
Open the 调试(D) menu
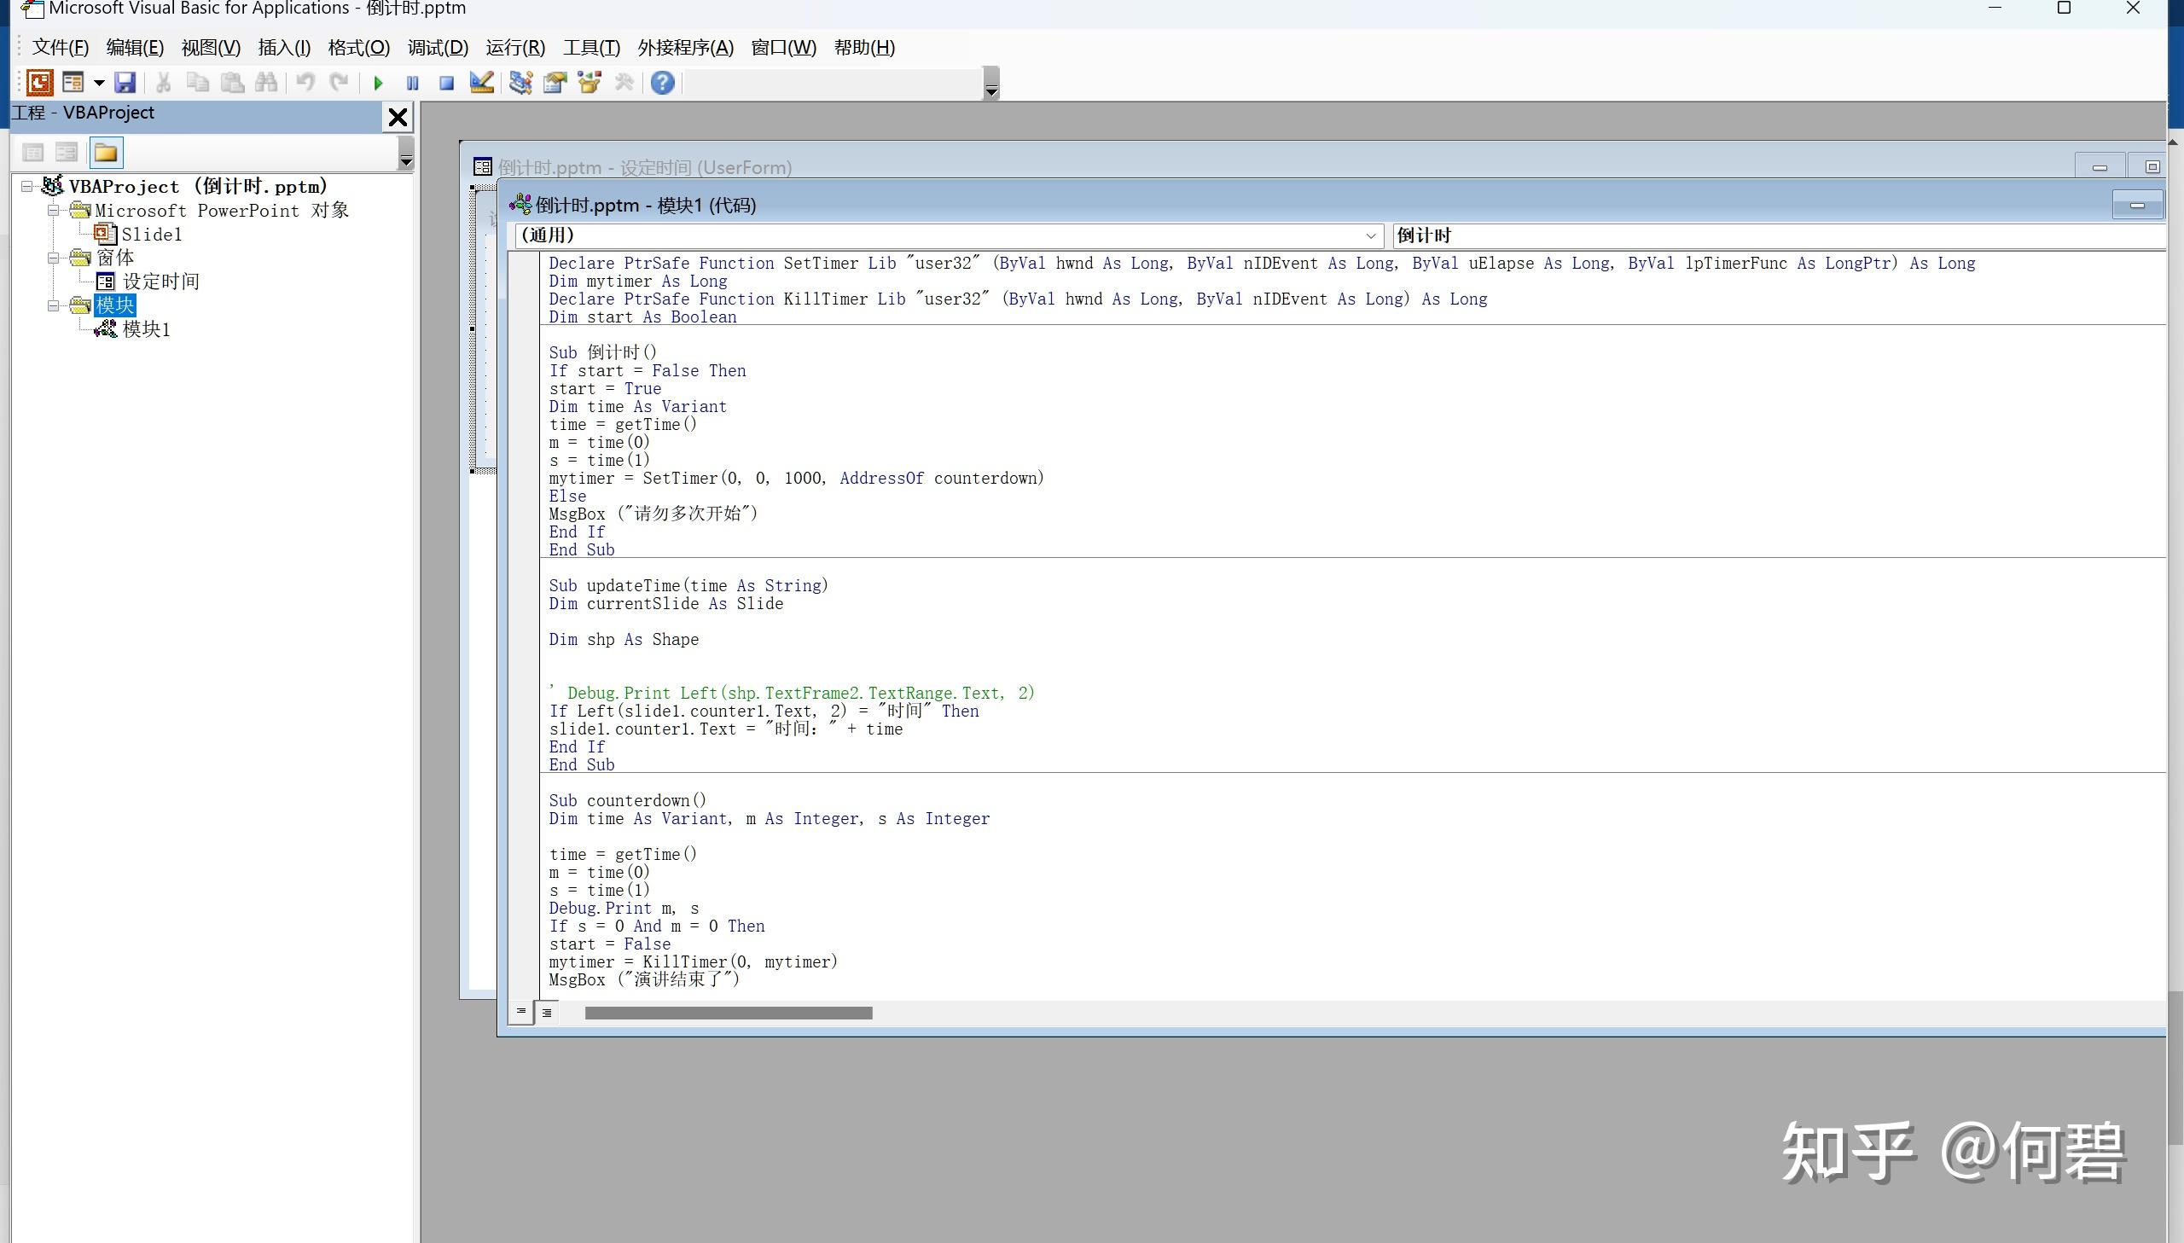click(438, 48)
